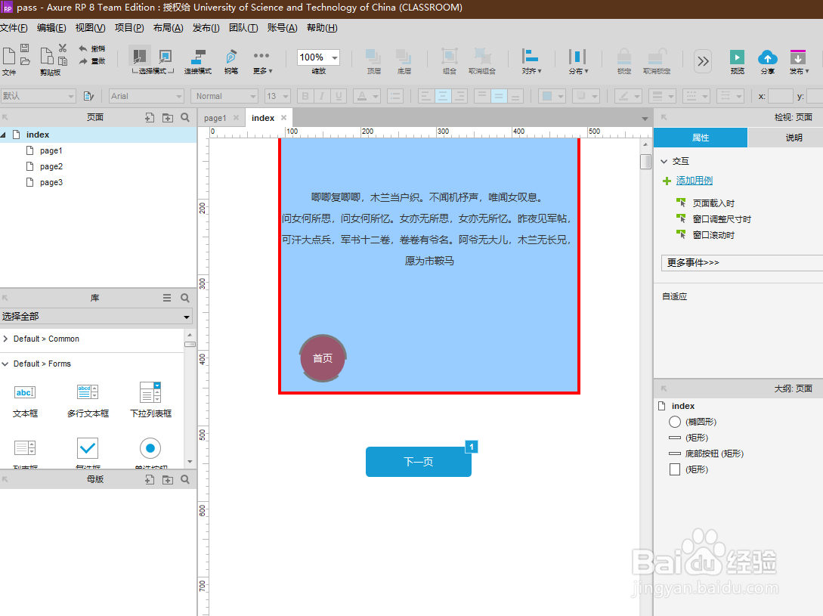Image resolution: width=823 pixels, height=616 pixels.
Task: Toggle right text alignment
Action: [459, 96]
